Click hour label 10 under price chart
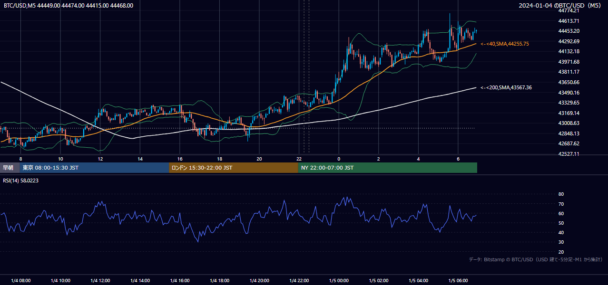The width and height of the screenshot is (608, 285). tap(60, 159)
